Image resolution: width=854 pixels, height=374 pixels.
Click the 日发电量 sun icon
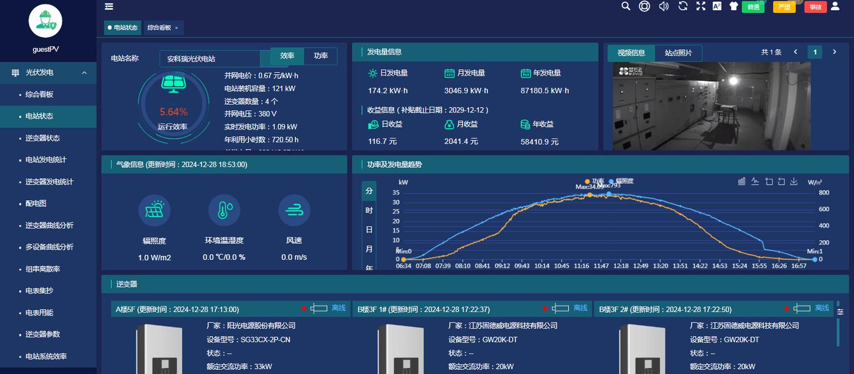click(x=372, y=73)
